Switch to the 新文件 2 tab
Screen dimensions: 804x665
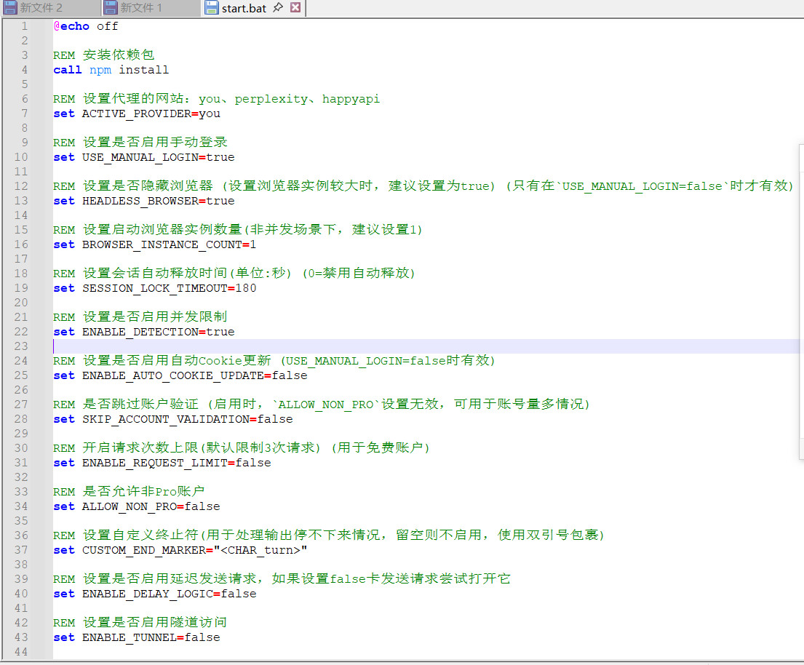click(41, 8)
